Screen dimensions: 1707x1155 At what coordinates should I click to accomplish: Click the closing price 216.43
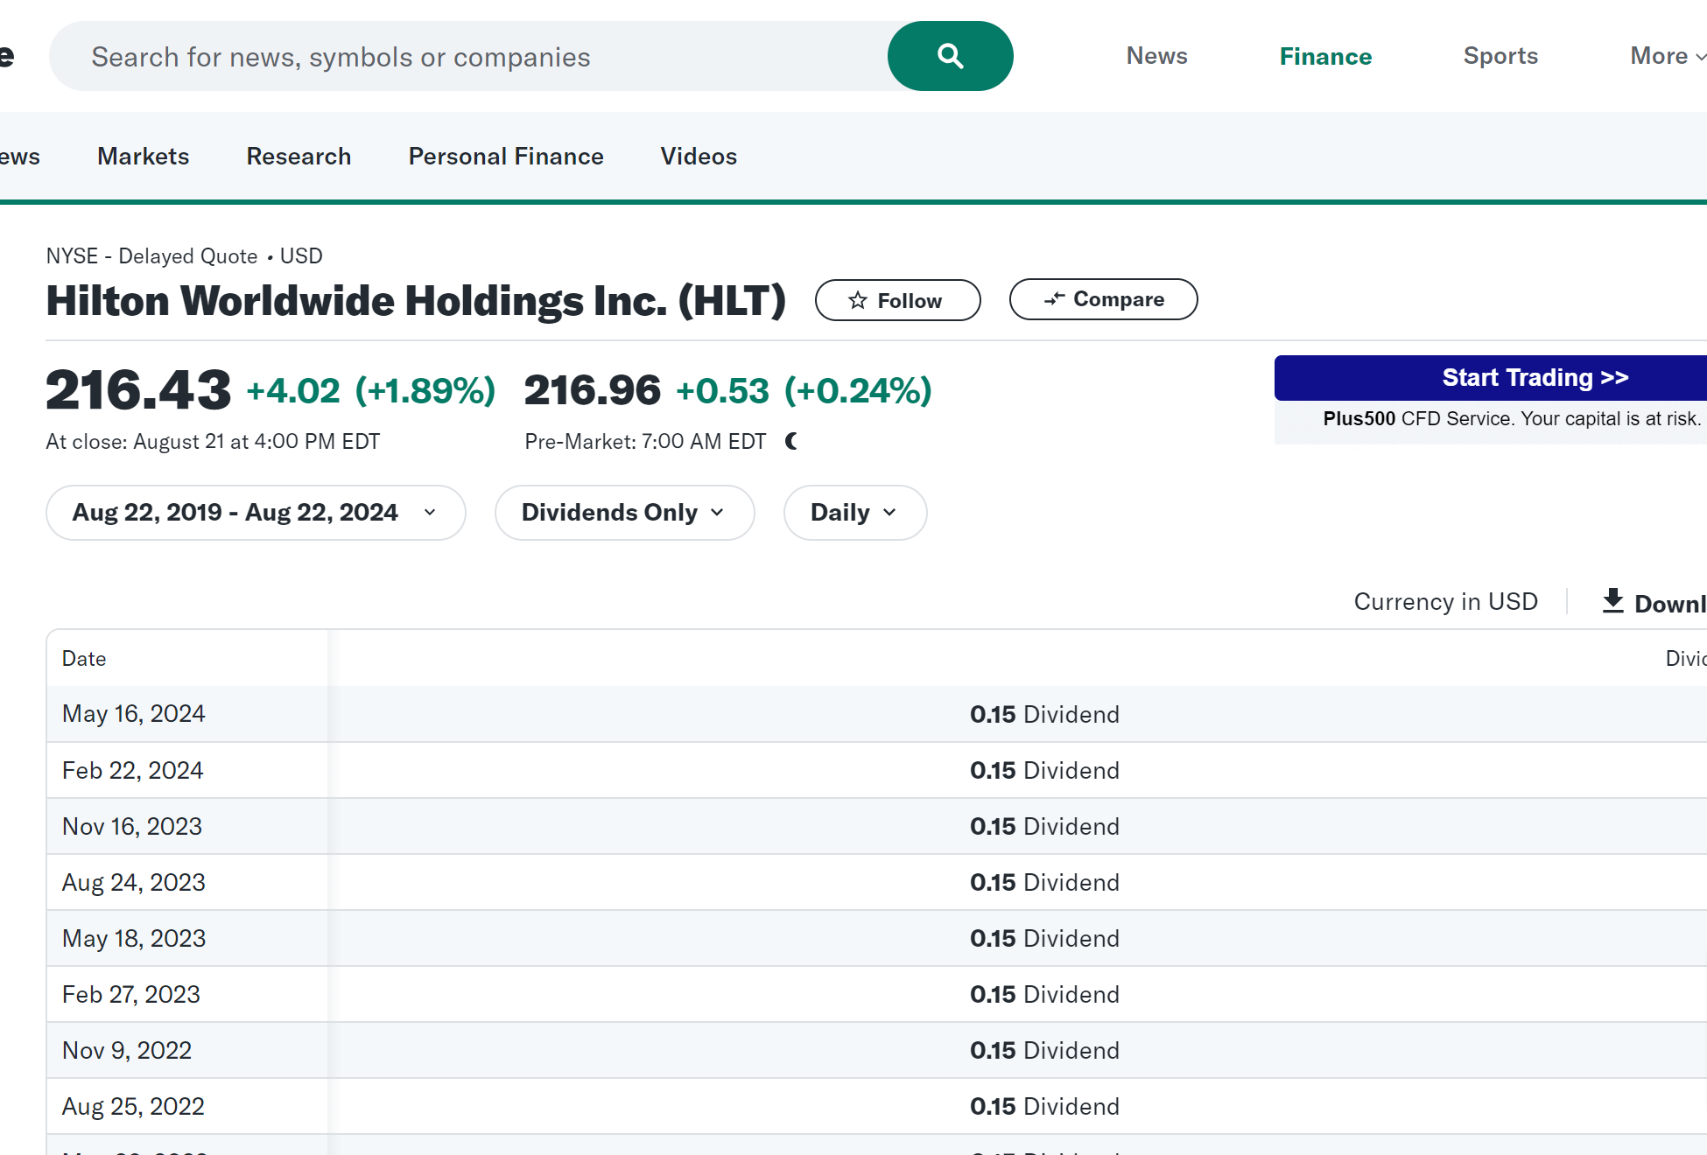[x=138, y=390]
